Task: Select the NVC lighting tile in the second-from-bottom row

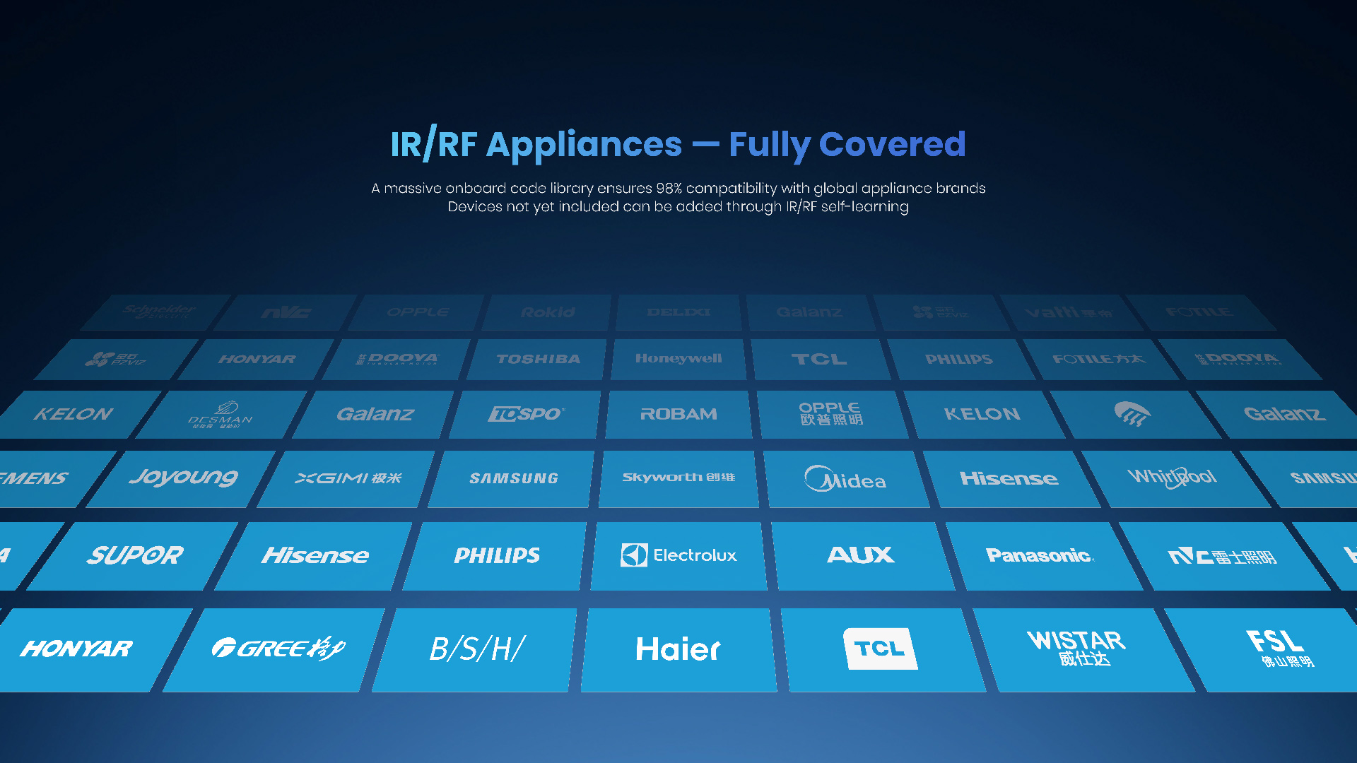Action: click(x=1221, y=556)
